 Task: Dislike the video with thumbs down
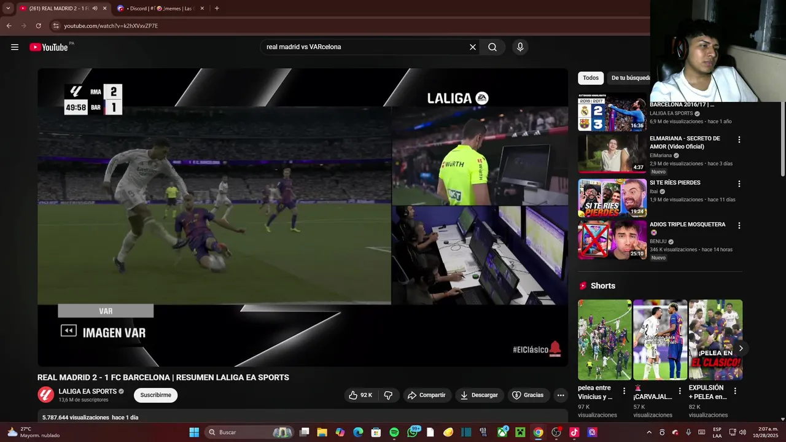[388, 395]
